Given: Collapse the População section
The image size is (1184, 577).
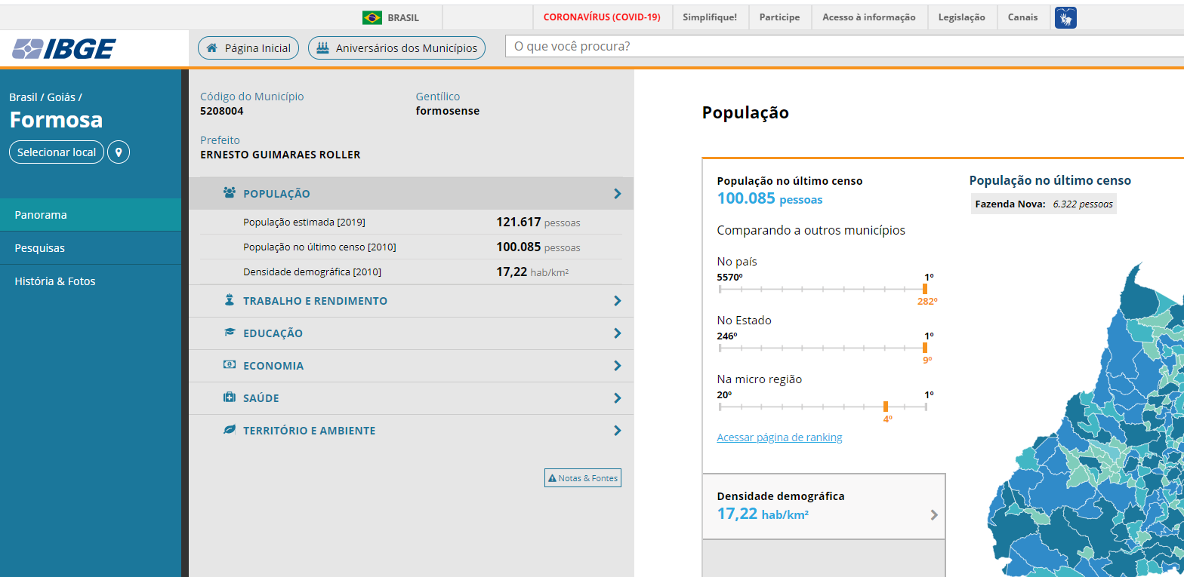Looking at the screenshot, I should point(617,194).
